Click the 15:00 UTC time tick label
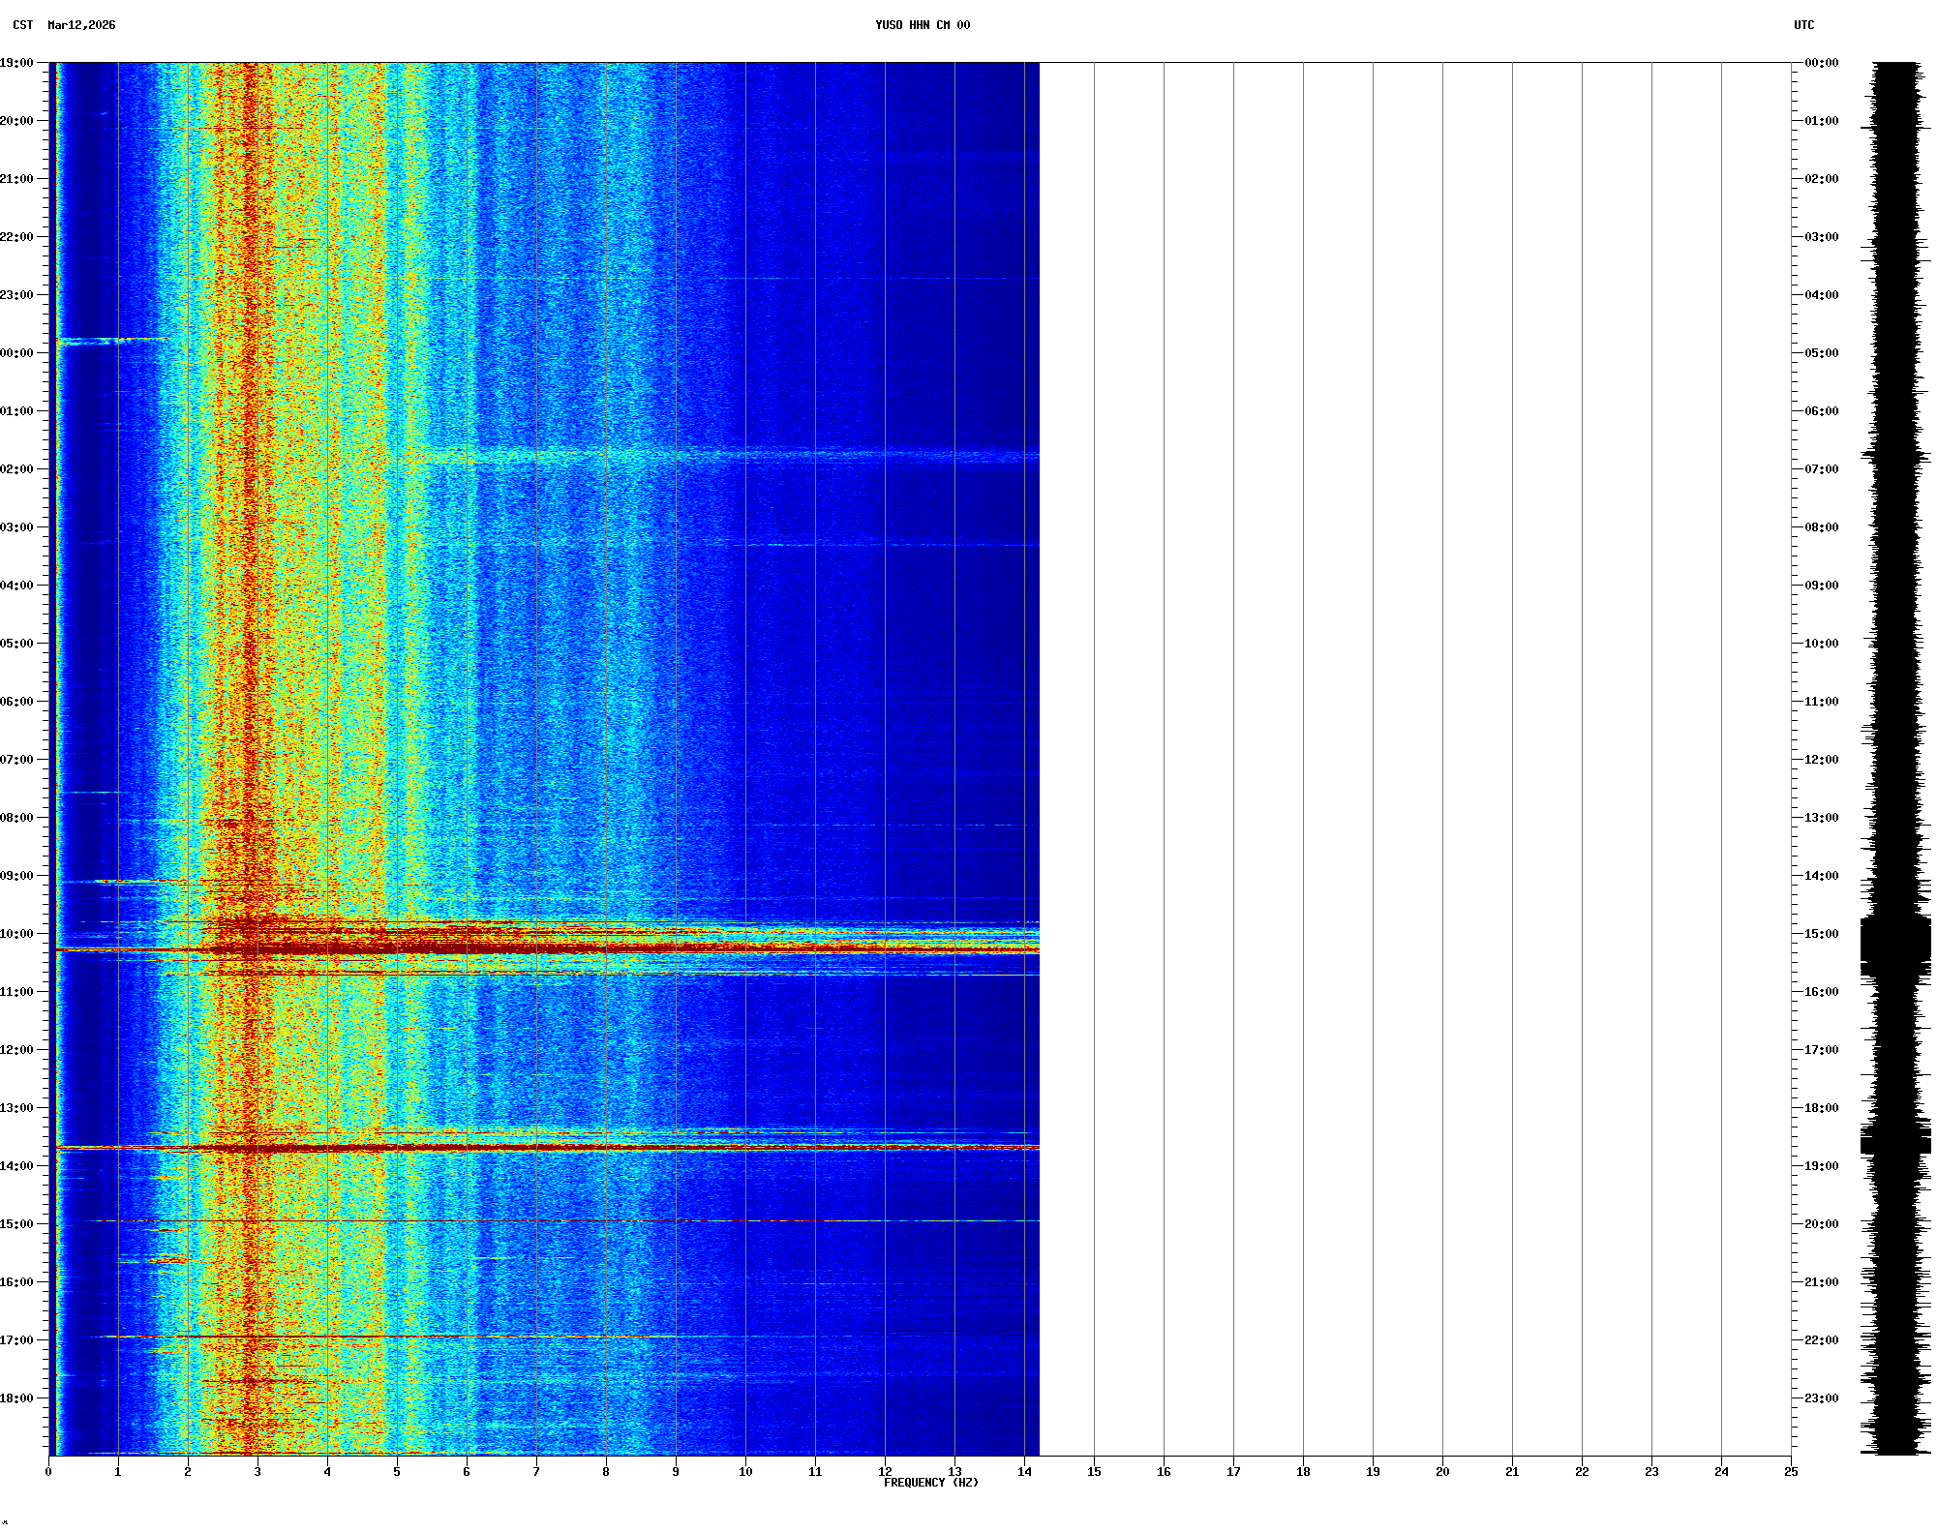The width and height of the screenshot is (1938, 1533). click(x=1821, y=934)
